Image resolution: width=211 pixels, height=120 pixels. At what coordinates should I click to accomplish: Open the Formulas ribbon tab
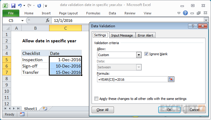(93, 13)
